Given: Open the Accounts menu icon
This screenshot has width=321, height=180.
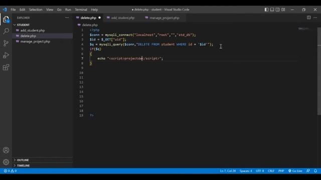Looking at the screenshot, I should 6,150.
